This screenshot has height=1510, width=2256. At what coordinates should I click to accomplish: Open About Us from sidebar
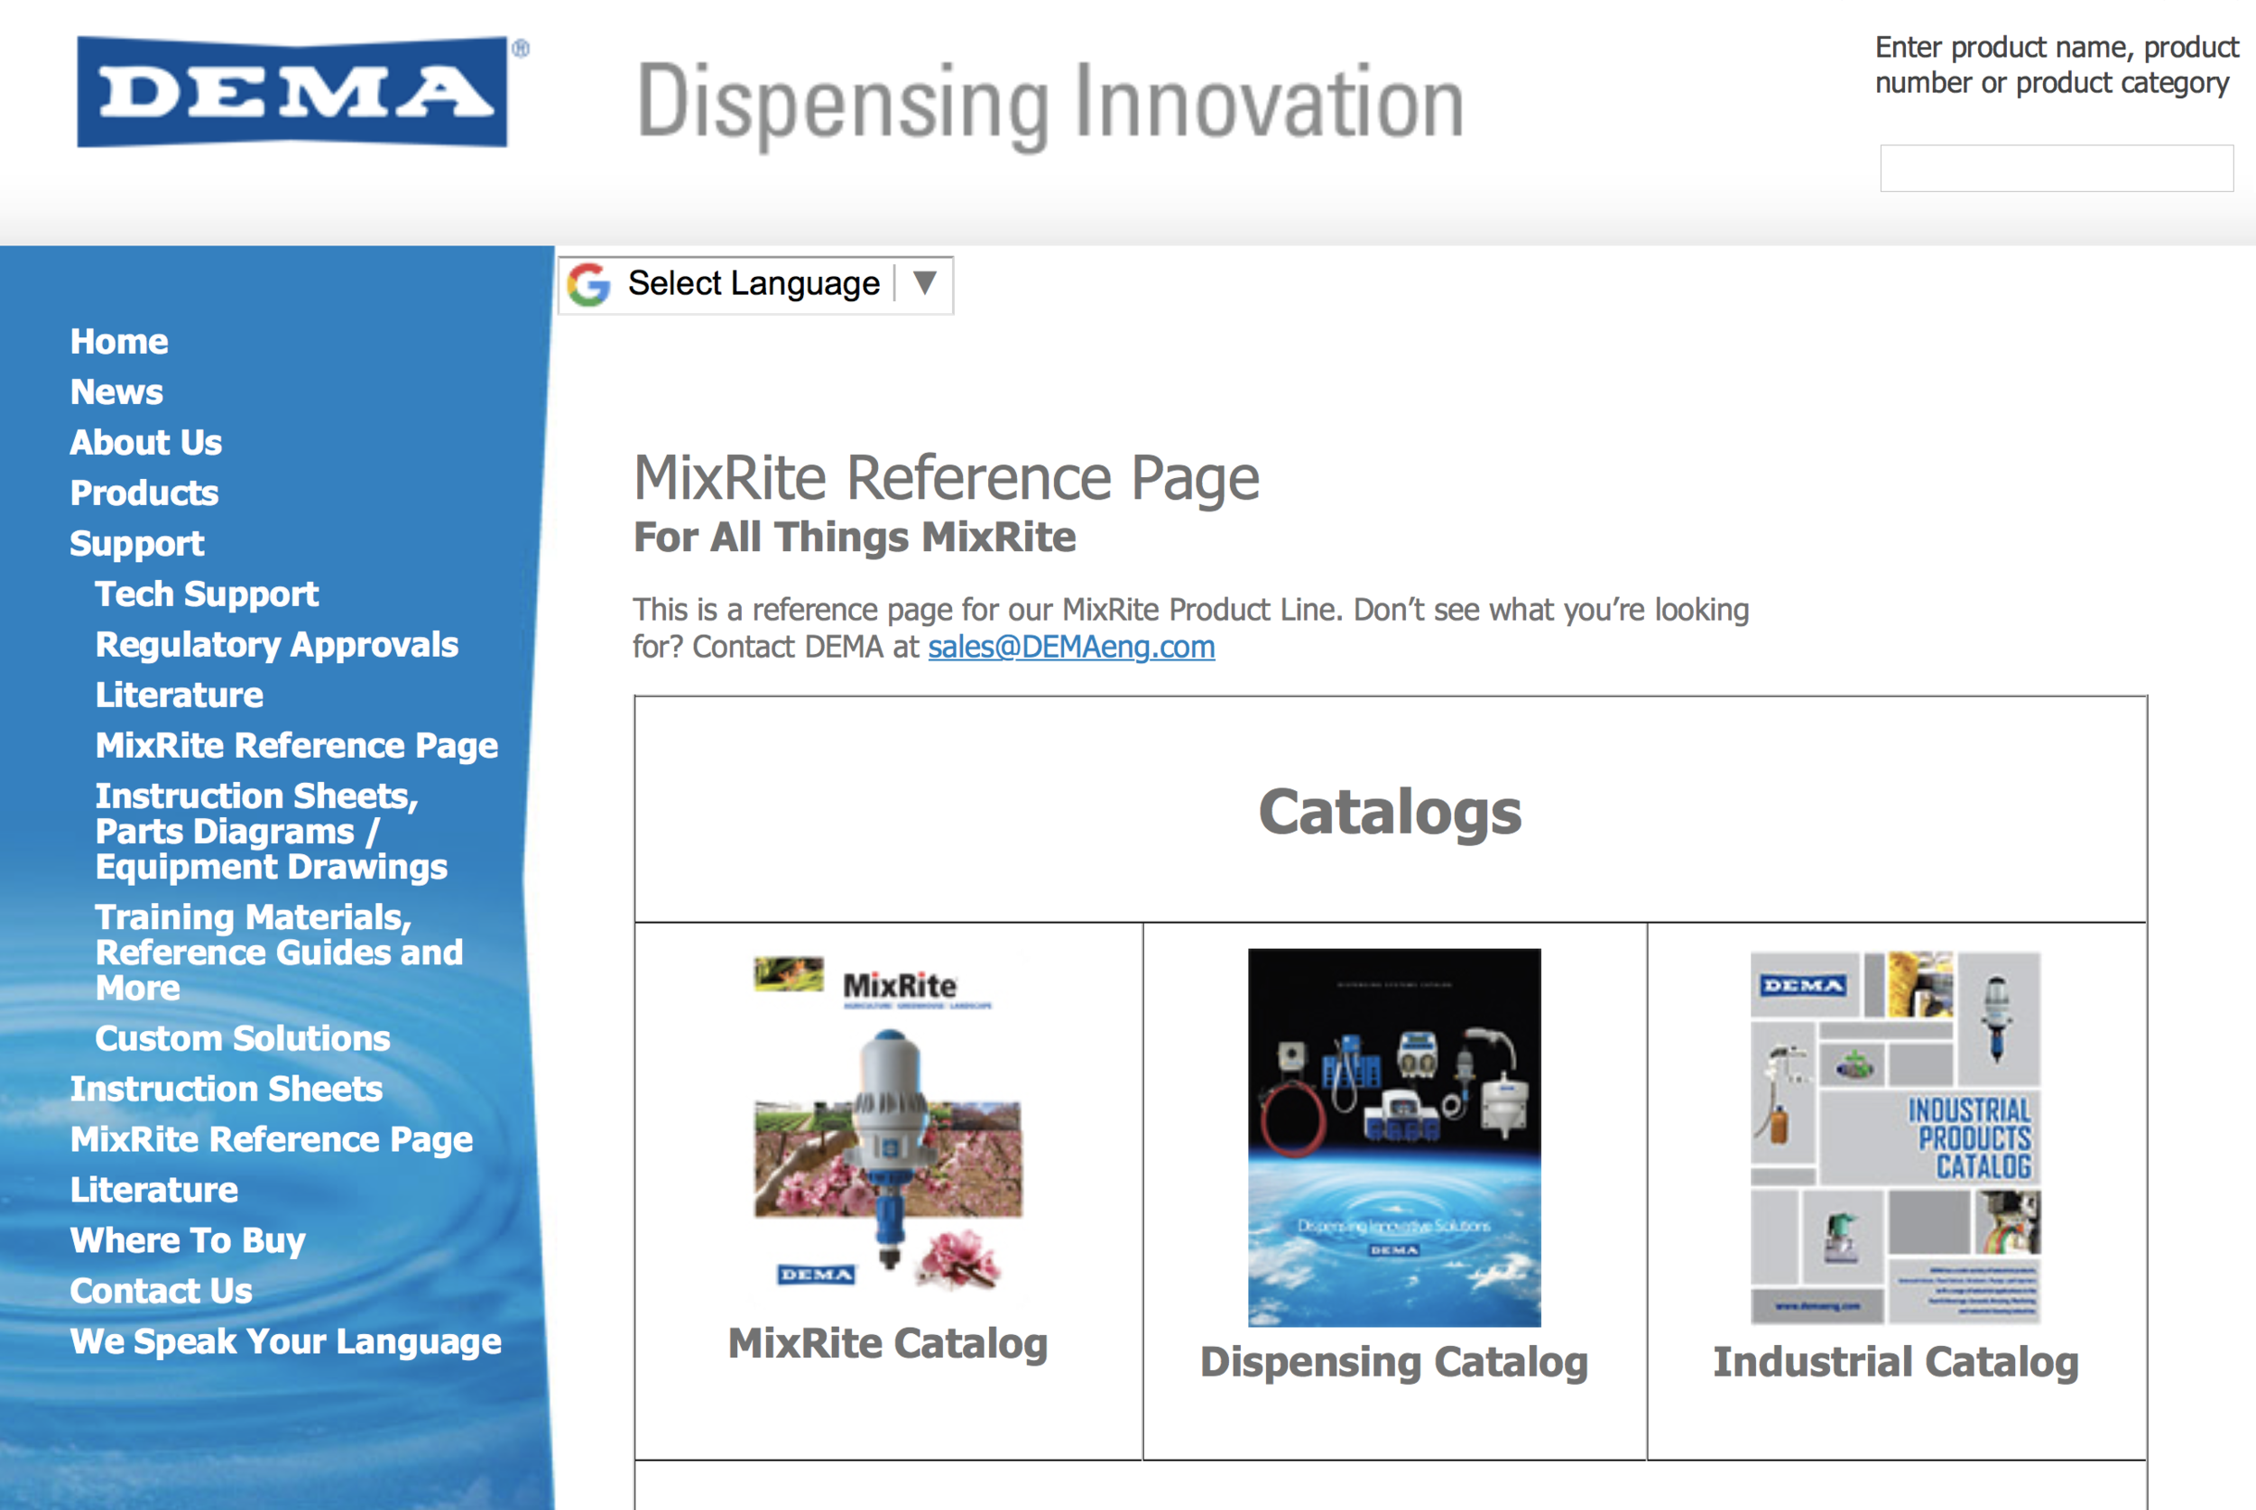click(146, 443)
